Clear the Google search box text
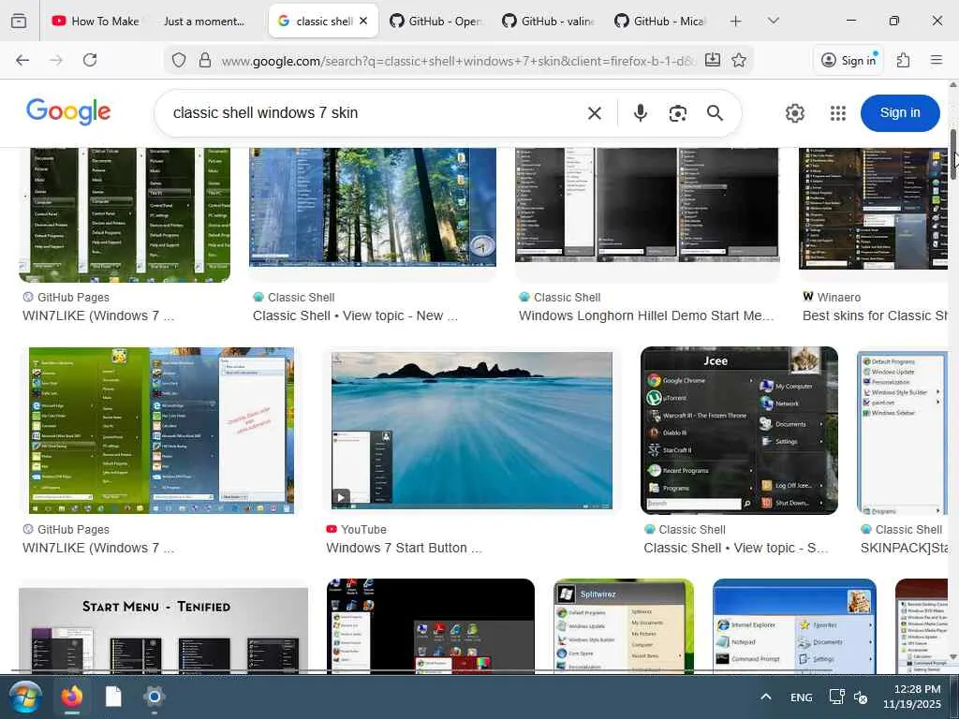Viewport: 959px width, 719px height. pyautogui.click(x=595, y=113)
